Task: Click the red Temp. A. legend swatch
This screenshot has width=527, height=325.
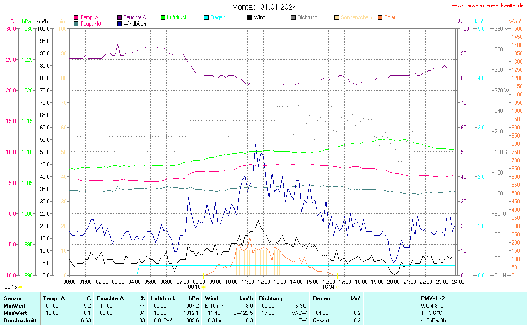Action: click(x=76, y=17)
